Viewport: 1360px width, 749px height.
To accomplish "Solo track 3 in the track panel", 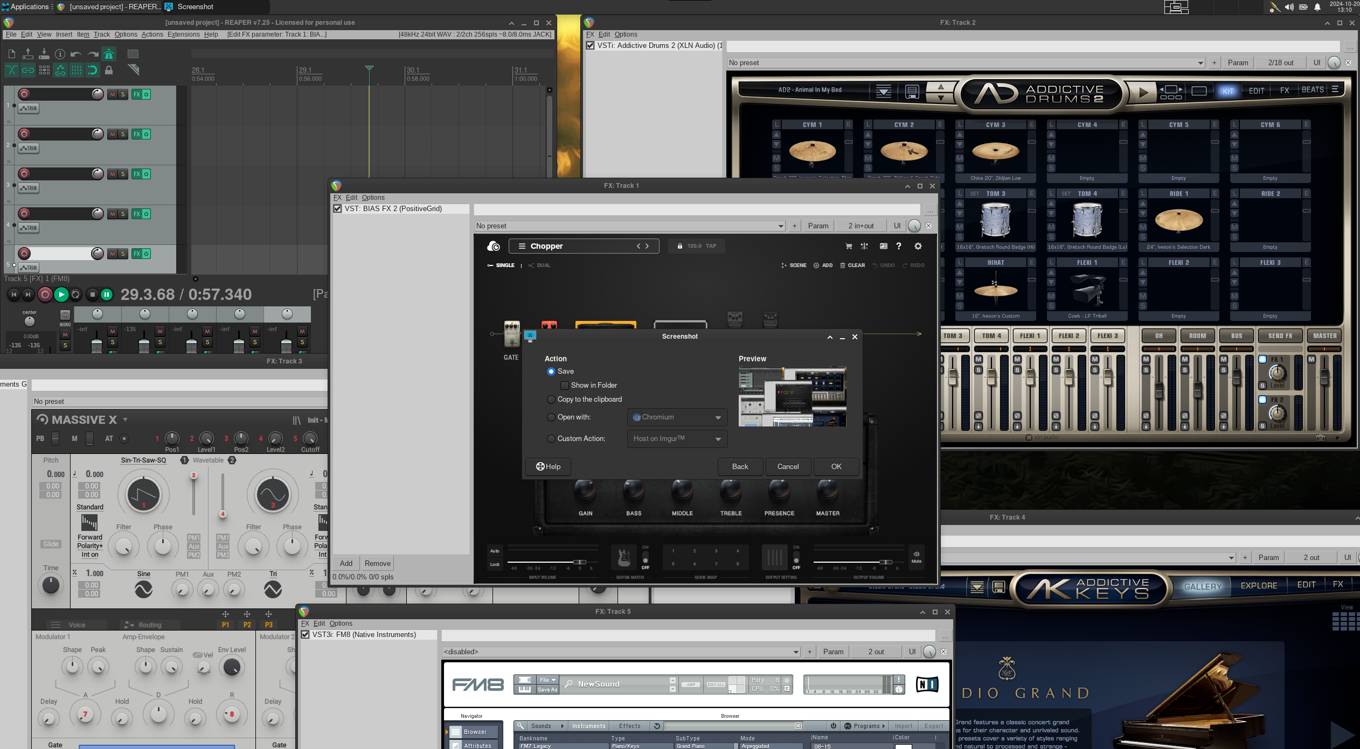I will pyautogui.click(x=123, y=174).
